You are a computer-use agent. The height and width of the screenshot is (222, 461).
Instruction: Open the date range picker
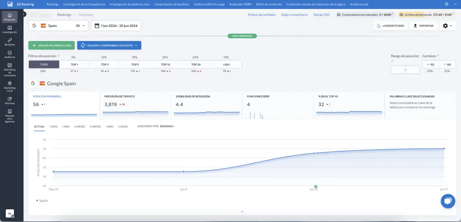116,26
